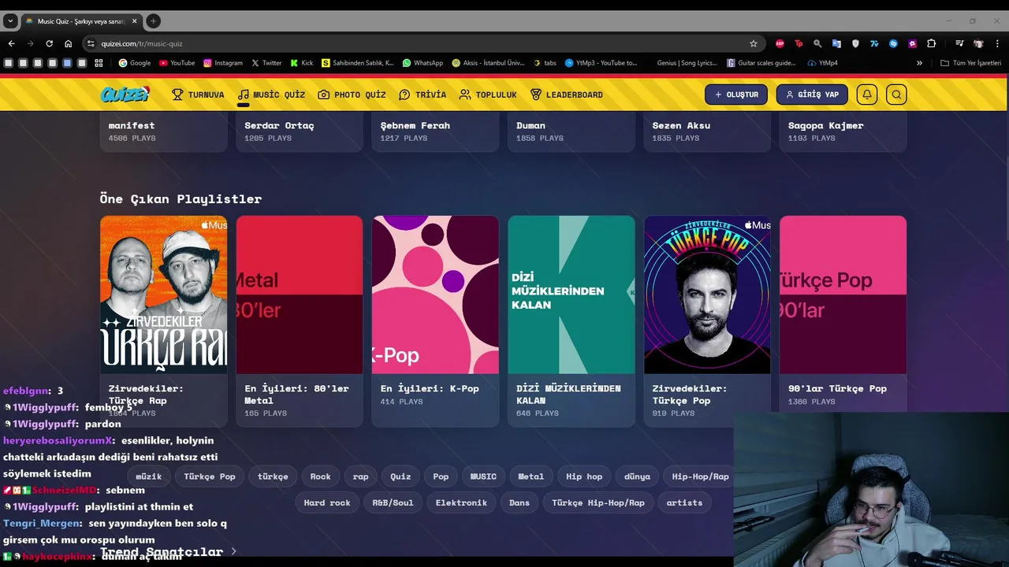
Task: Open the Extensions puzzle icon
Action: tap(931, 43)
